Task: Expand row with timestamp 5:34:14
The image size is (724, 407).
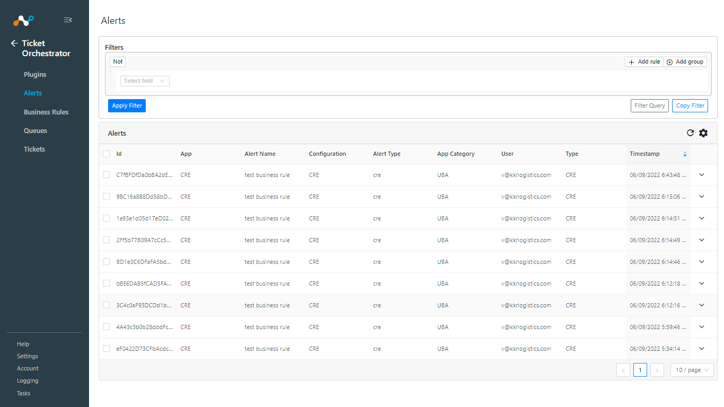Action: point(702,349)
